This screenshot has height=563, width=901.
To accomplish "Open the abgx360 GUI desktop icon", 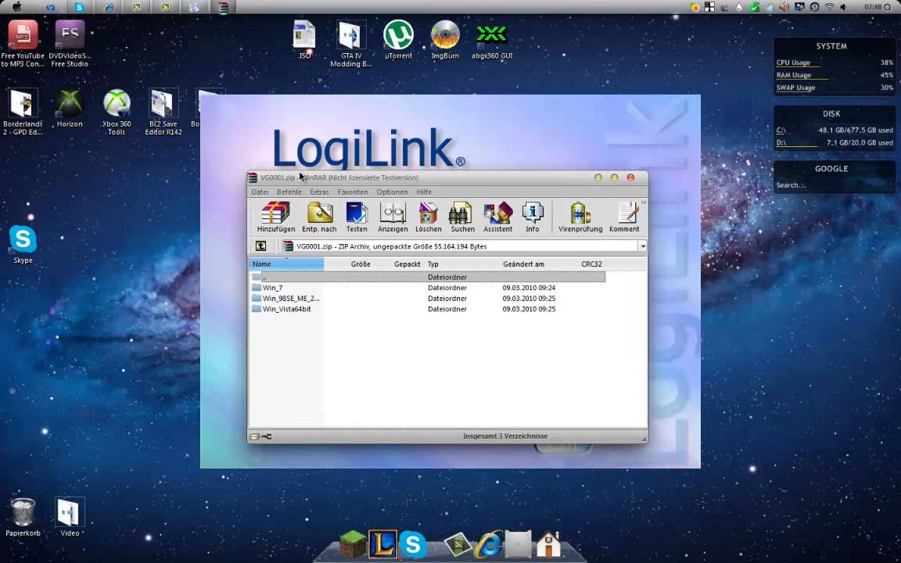I will click(492, 40).
